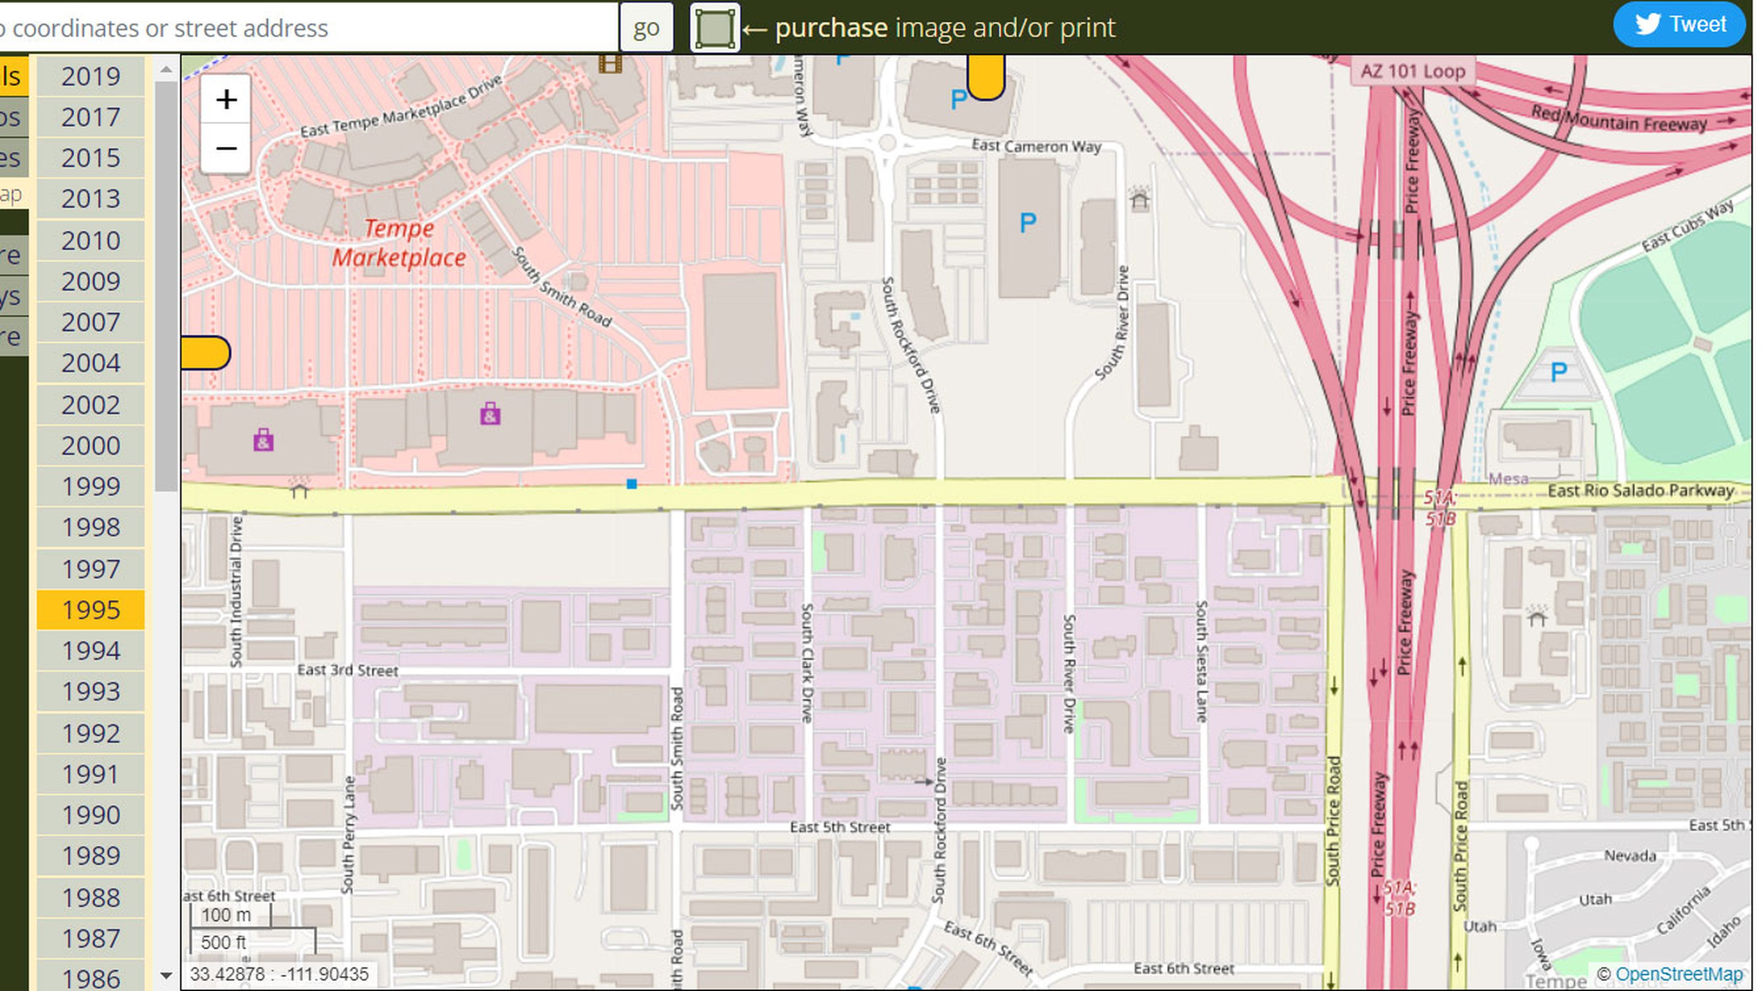This screenshot has width=1762, height=991.
Task: Click the East Rio Salado Parkway label
Action: [x=1640, y=491]
